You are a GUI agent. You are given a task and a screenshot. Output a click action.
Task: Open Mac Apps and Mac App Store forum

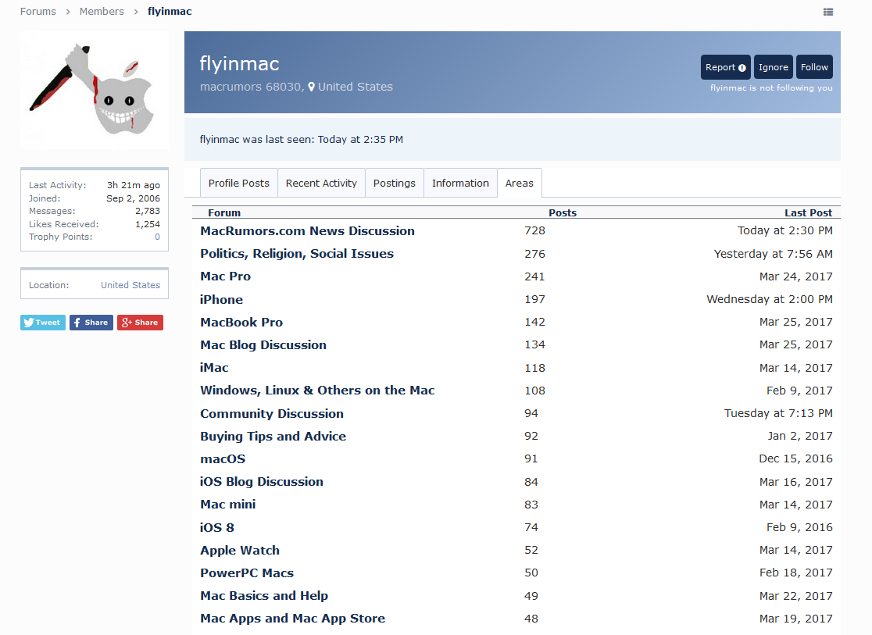[292, 619]
